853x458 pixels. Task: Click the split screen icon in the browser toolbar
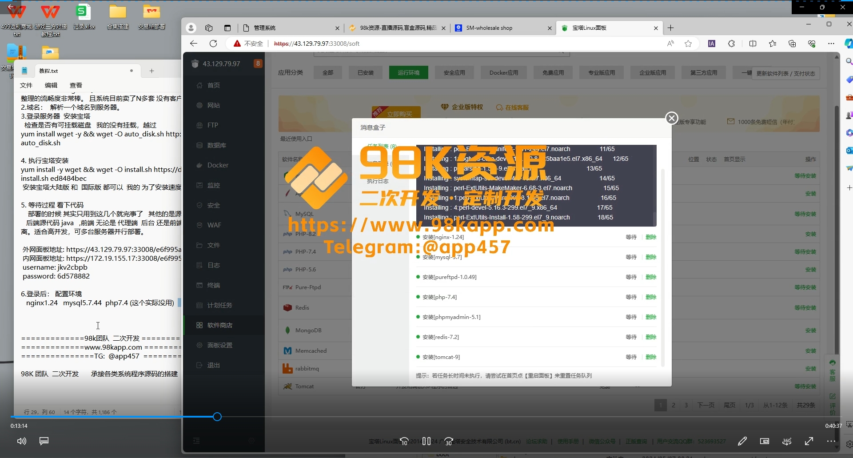click(753, 44)
